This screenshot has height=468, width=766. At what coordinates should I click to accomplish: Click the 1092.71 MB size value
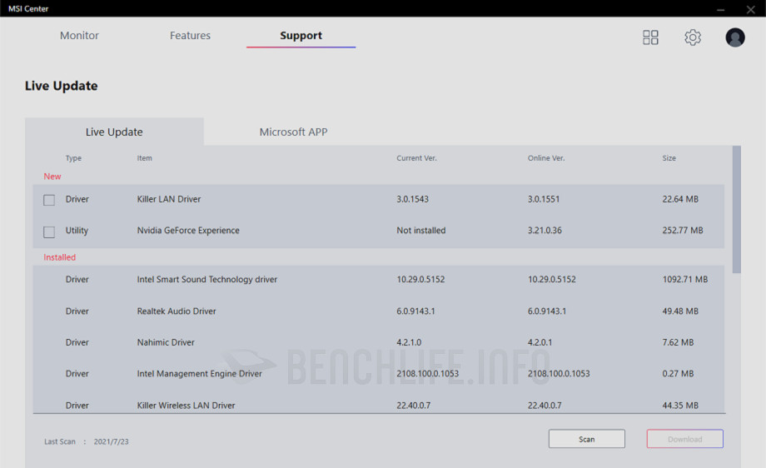click(685, 280)
